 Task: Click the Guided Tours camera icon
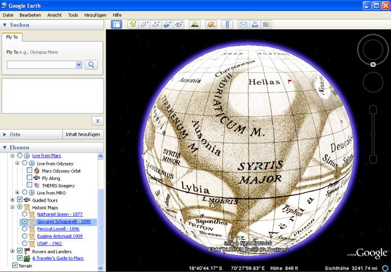[27, 200]
